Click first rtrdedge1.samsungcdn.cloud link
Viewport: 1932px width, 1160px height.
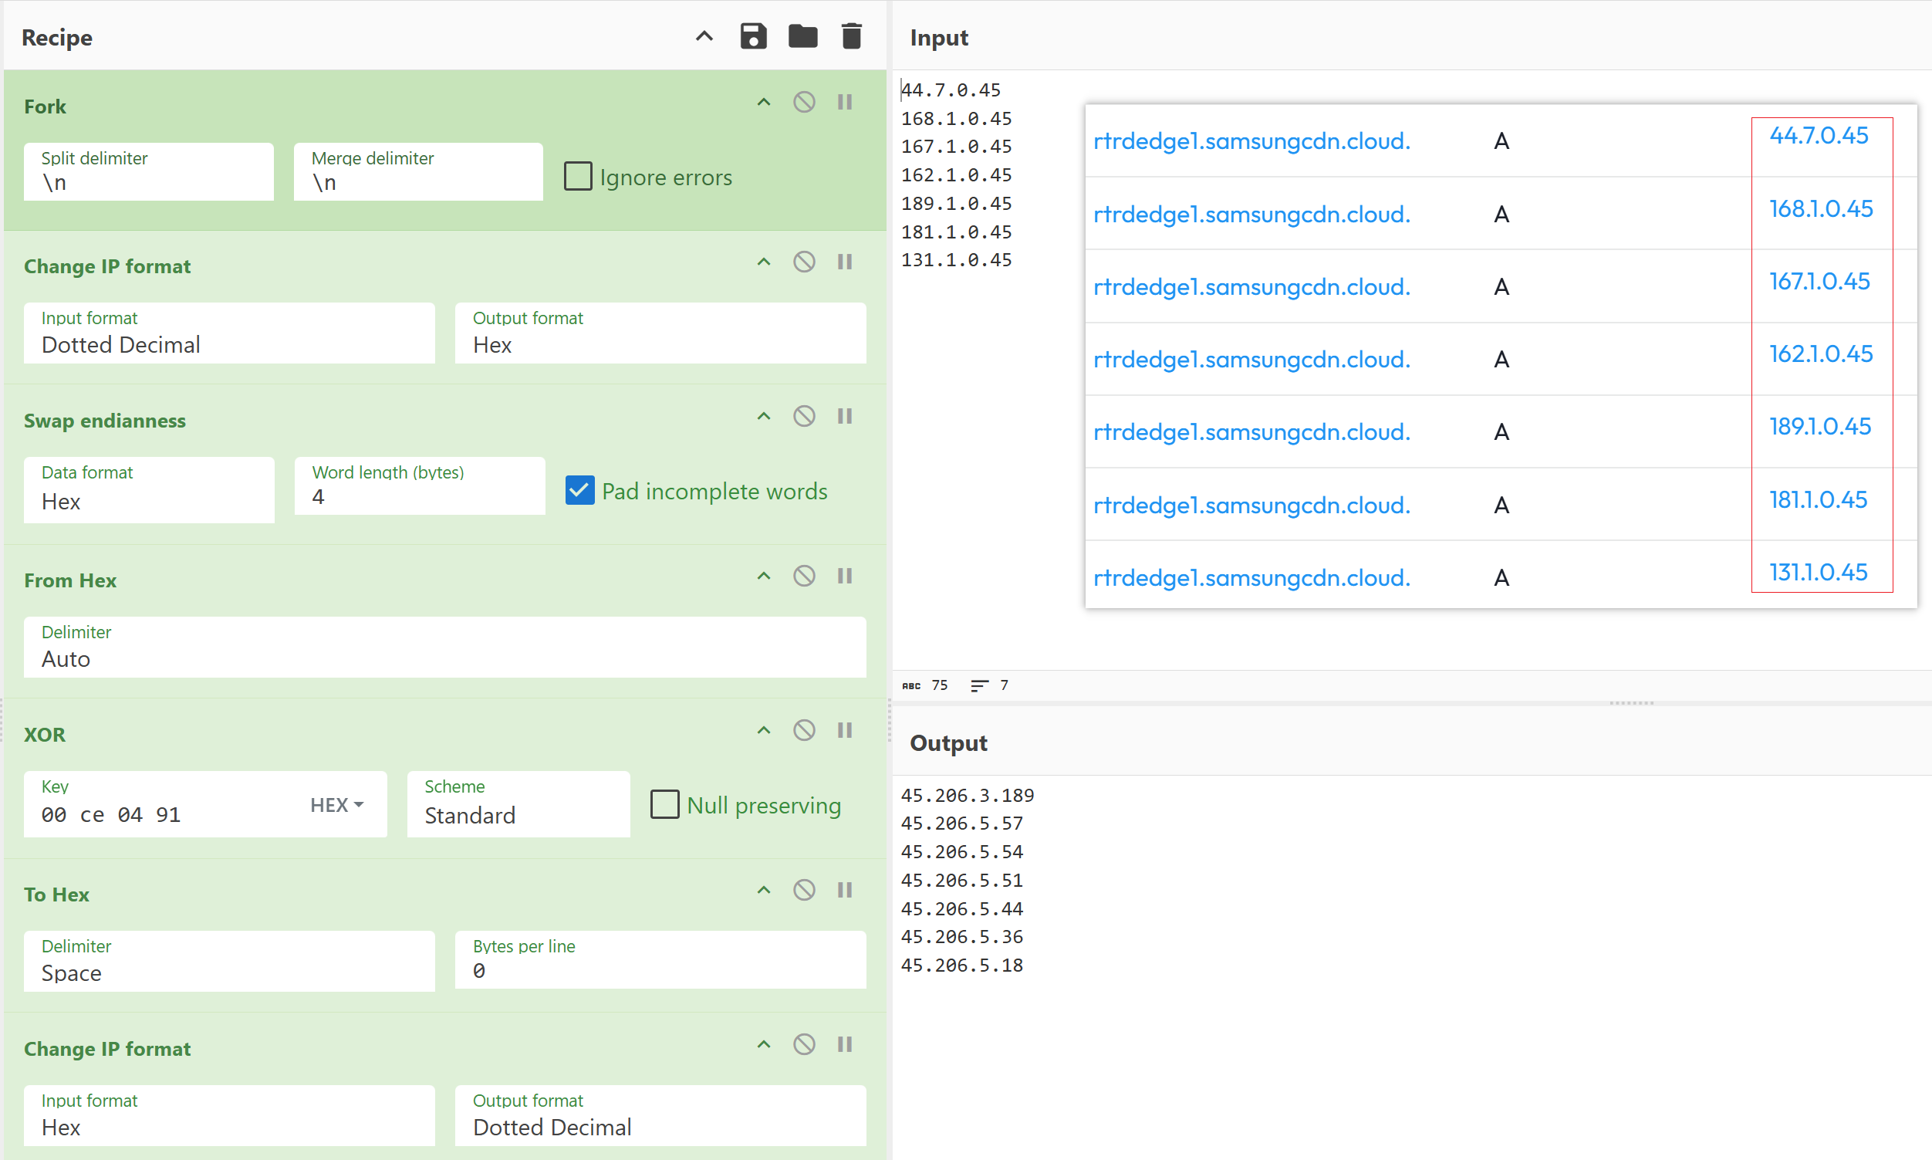point(1251,141)
